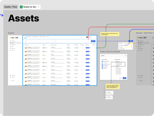Check Column Option 6 checkbox
Screen dimensions: 154x116
pos(115,68)
